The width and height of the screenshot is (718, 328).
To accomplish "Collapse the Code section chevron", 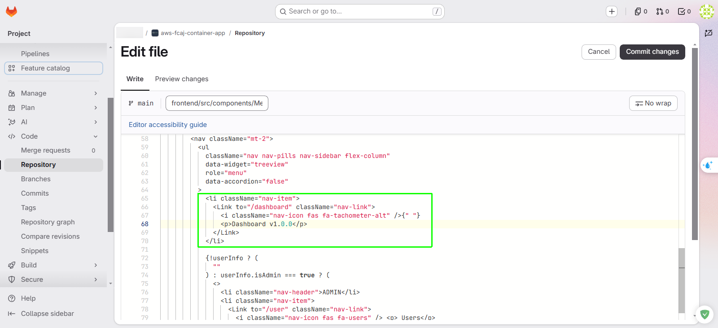I will tap(96, 136).
